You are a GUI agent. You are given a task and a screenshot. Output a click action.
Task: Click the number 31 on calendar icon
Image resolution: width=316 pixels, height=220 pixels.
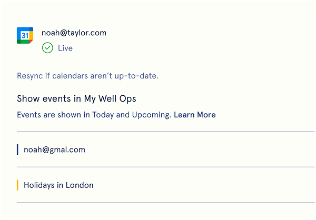24,36
